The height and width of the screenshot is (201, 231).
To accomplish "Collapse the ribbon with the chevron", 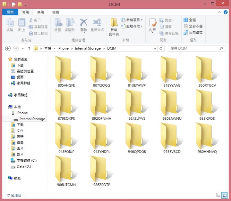I will [219, 12].
